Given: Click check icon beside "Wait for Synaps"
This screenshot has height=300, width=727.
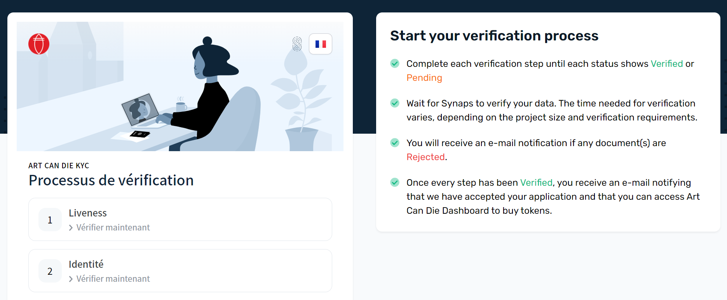Looking at the screenshot, I should pos(395,103).
